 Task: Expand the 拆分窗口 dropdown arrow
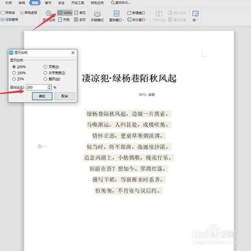coord(147,20)
